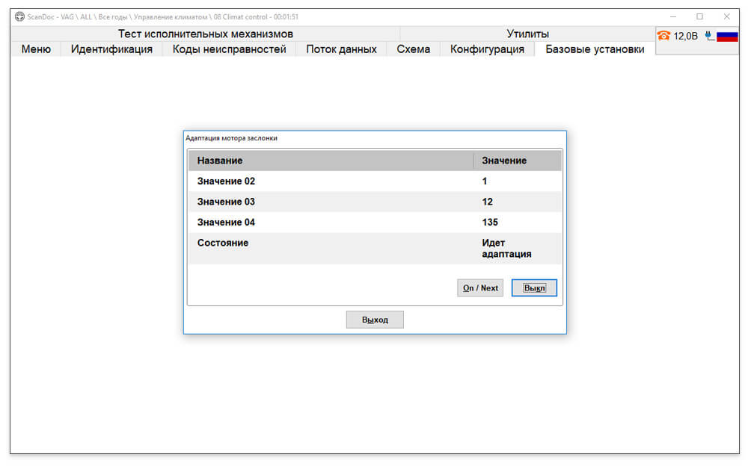Select the Конфигурация tab
This screenshot has height=469, width=748.
pyautogui.click(x=487, y=49)
